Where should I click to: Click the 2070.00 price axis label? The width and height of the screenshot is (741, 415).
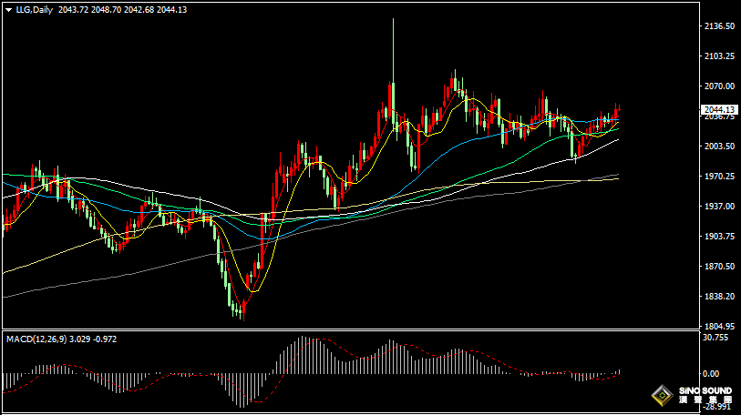pyautogui.click(x=719, y=86)
